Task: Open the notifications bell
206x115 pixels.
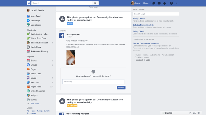Action: pos(165,3)
